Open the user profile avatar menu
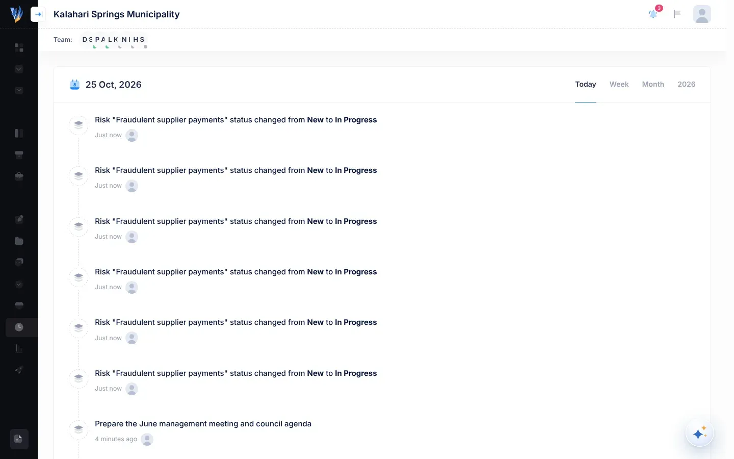Viewport: 734px width, 459px height. point(702,14)
